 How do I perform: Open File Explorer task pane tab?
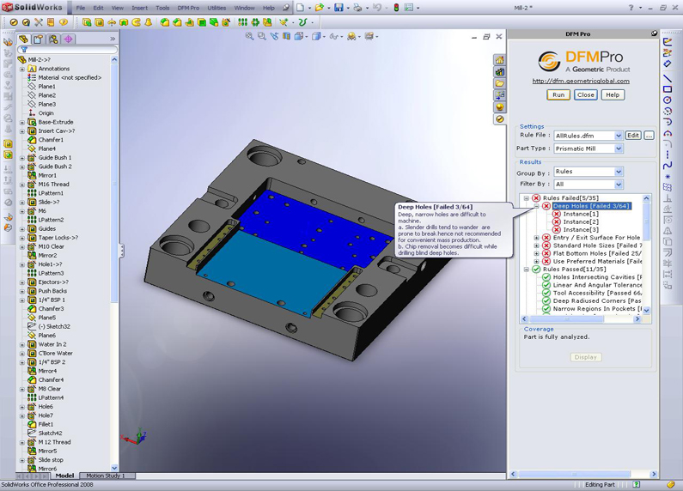pos(500,83)
